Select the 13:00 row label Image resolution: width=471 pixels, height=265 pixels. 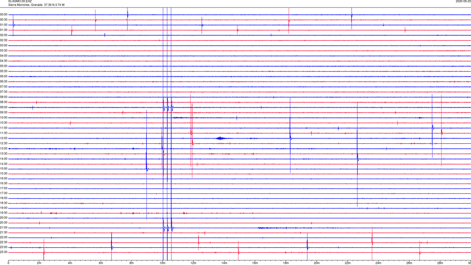pos(3,148)
